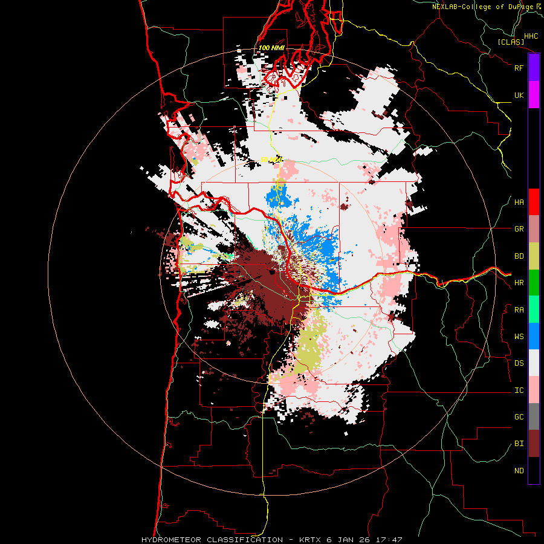Click the purple RF legend color swatch

coord(534,68)
